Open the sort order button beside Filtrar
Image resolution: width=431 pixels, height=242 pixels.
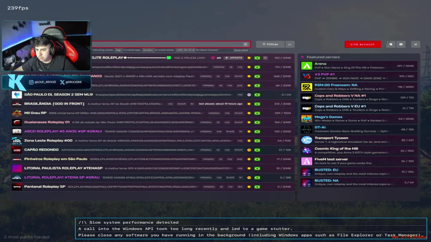tap(290, 44)
